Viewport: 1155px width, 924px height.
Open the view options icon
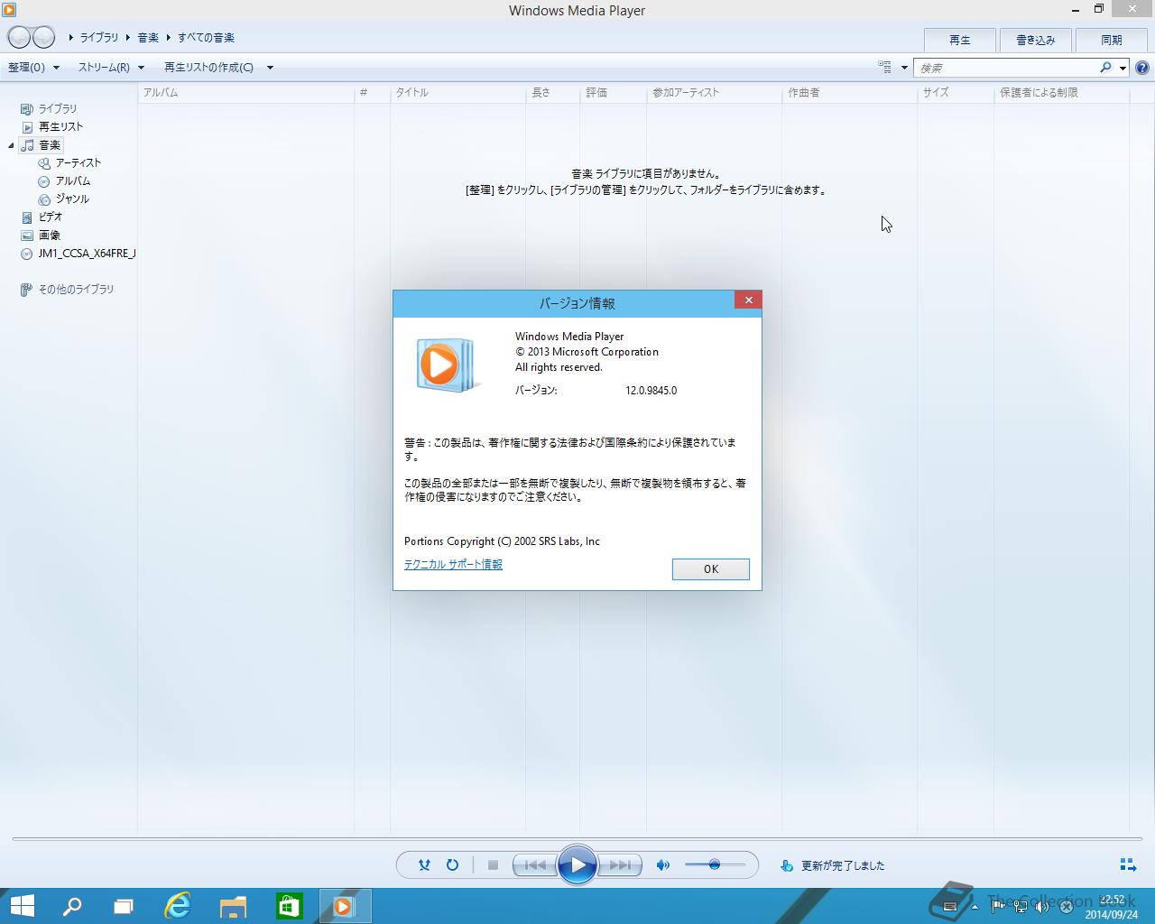point(885,67)
